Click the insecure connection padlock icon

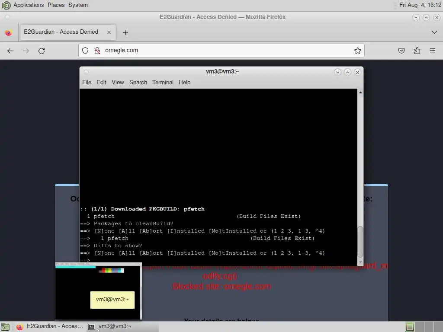tap(97, 51)
